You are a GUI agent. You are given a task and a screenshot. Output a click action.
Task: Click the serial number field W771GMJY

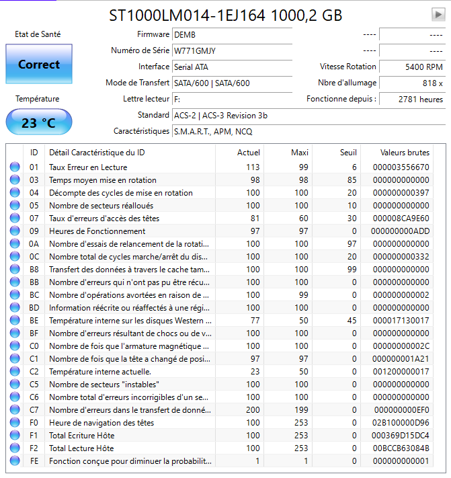pos(232,51)
